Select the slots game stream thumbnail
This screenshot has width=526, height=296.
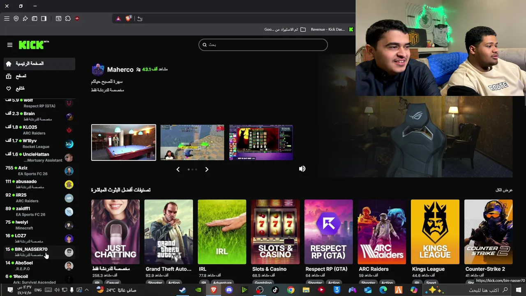pyautogui.click(x=261, y=142)
